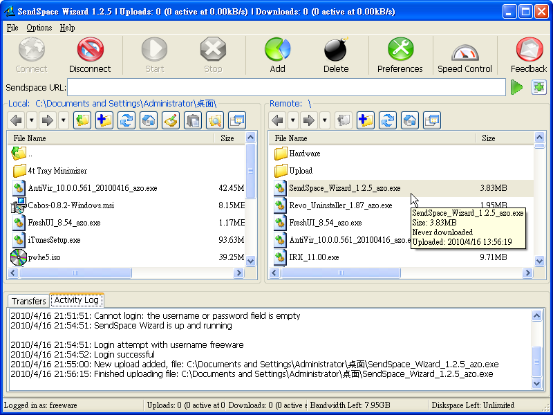
Task: Select 4t Tray Minimizer folder
Action: coord(126,171)
